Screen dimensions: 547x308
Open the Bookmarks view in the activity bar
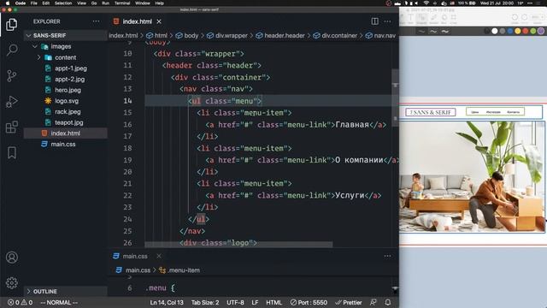click(x=12, y=152)
